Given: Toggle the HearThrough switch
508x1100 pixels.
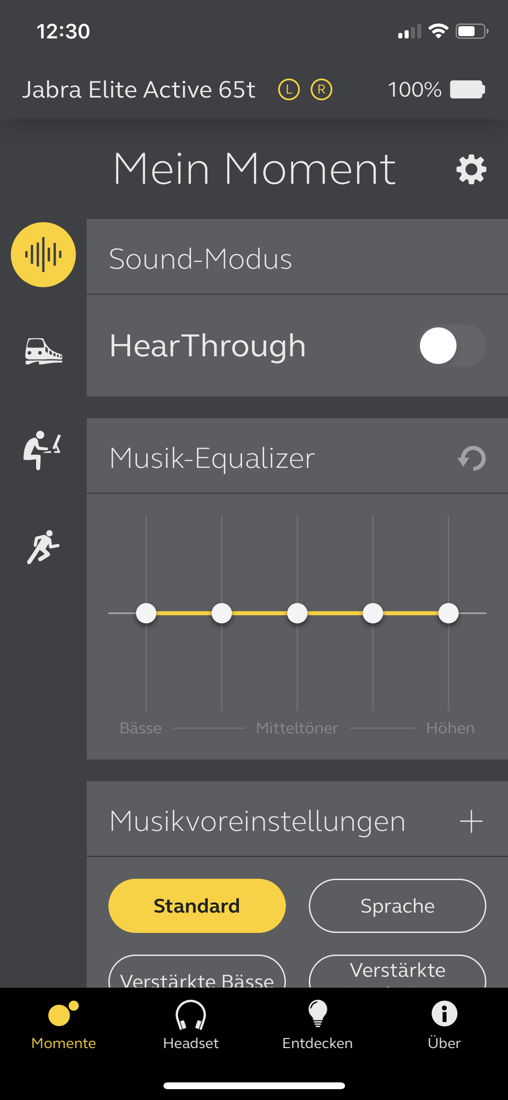Looking at the screenshot, I should pyautogui.click(x=452, y=346).
